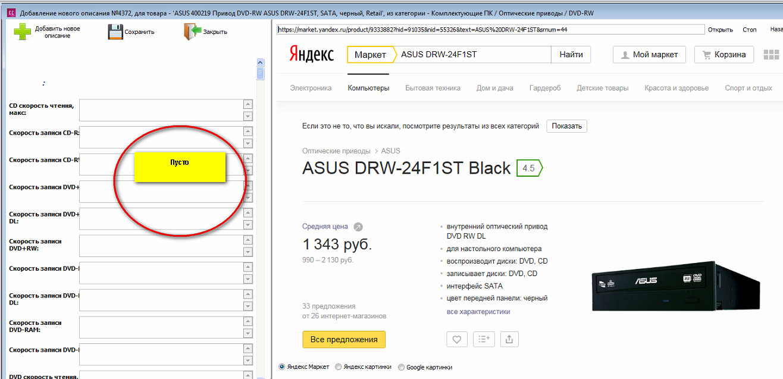Viewport: 783px width, 379px height.
Task: Select the Яндекс картинки radio button
Action: point(339,367)
